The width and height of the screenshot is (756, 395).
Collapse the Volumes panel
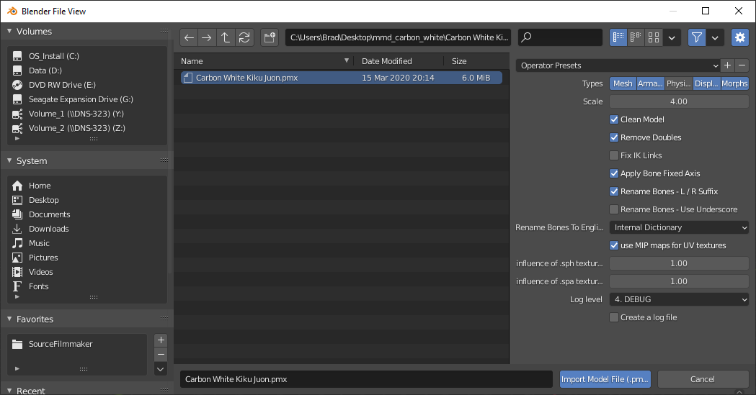[9, 31]
